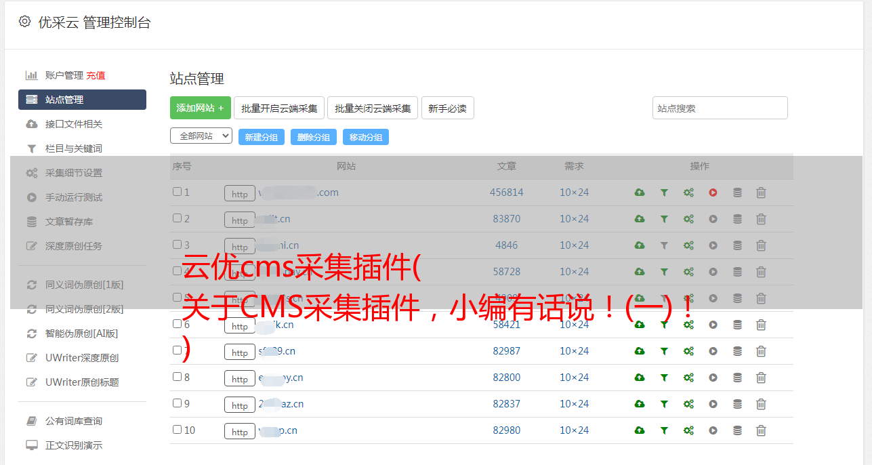This screenshot has width=872, height=465.
Task: Click the play icon in row 6
Action: (x=713, y=325)
